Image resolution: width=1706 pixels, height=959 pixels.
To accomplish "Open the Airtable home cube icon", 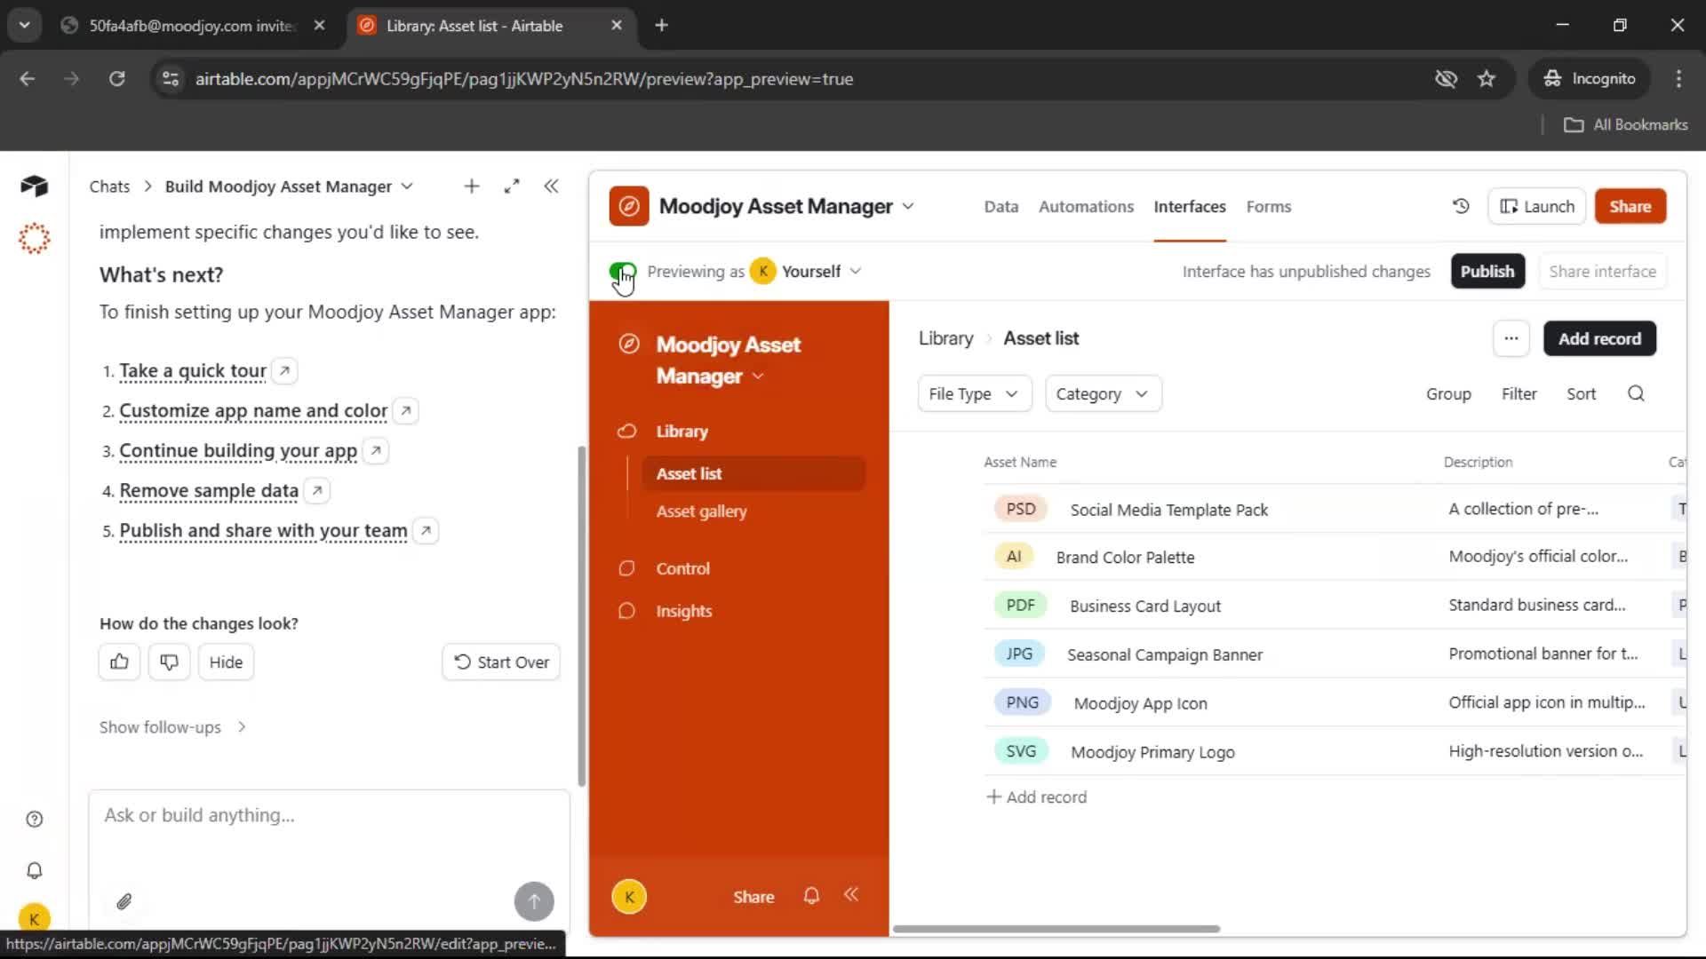I will coord(34,186).
